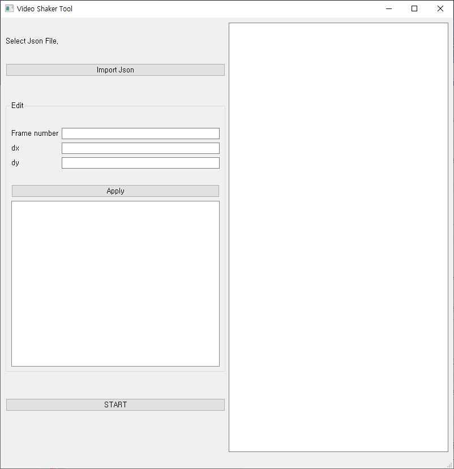Click the edit list box below Apply
Viewport: 454px width, 469px height.
click(x=115, y=283)
